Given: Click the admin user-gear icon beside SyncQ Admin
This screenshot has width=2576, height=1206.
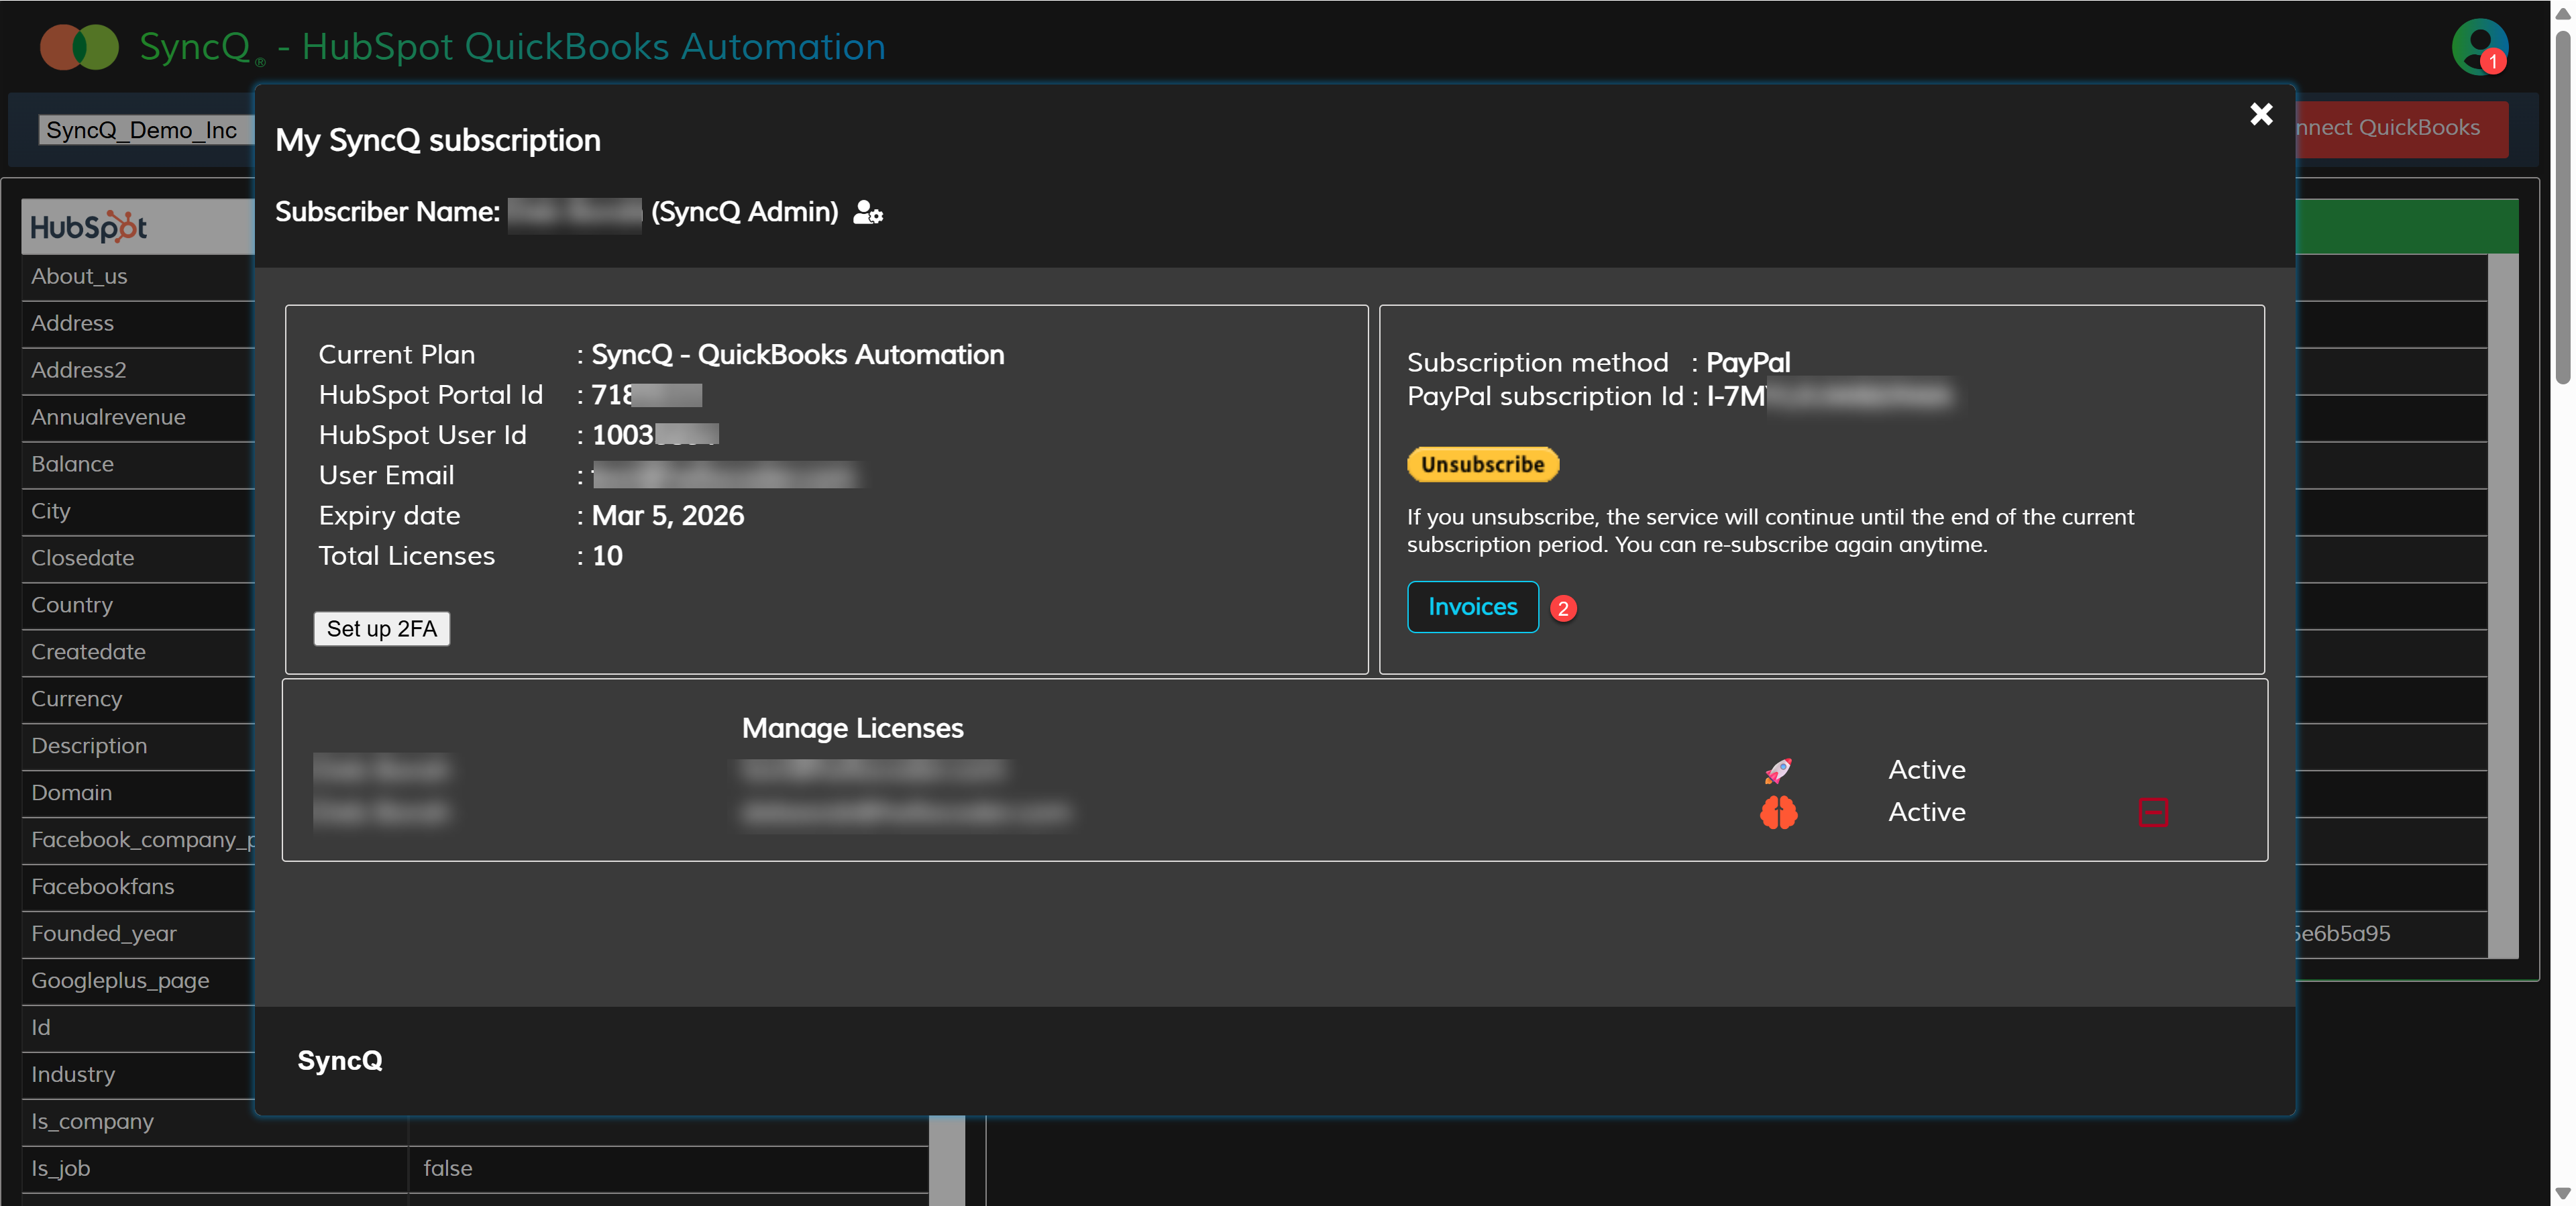Looking at the screenshot, I should point(867,212).
